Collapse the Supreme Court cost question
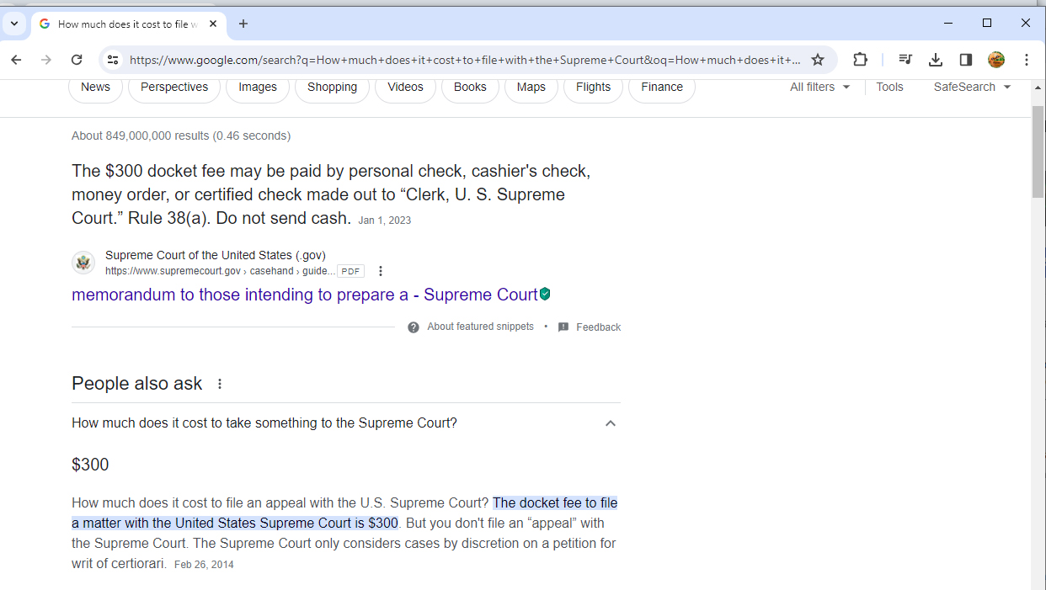1046x590 pixels. (611, 423)
